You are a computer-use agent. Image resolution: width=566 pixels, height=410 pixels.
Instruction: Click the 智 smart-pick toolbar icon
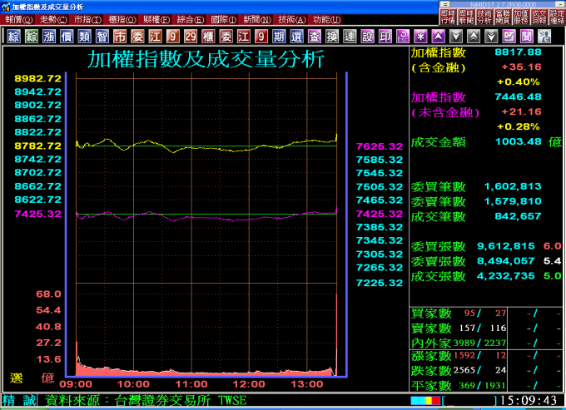point(102,37)
